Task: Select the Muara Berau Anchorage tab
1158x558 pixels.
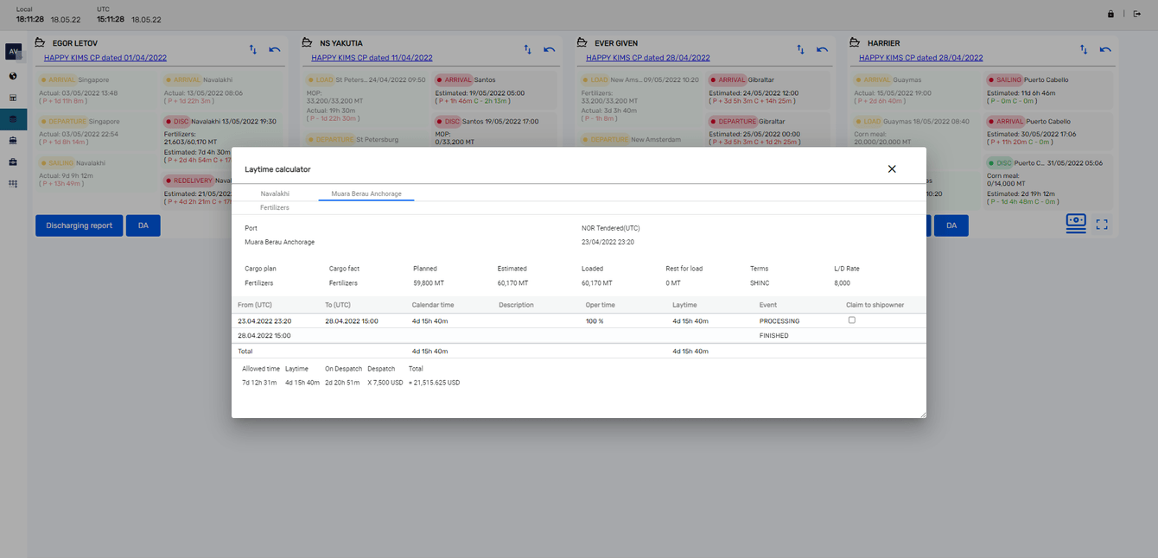Action: pyautogui.click(x=366, y=194)
